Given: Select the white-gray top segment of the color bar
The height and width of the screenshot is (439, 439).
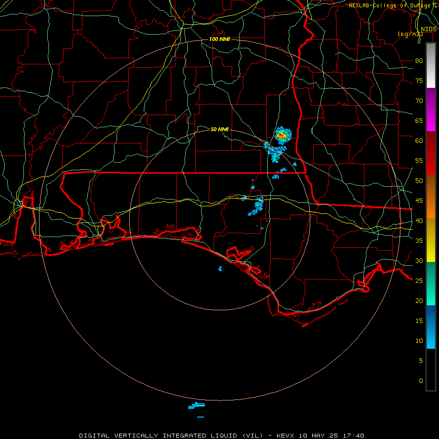Looking at the screenshot, I should [x=431, y=65].
